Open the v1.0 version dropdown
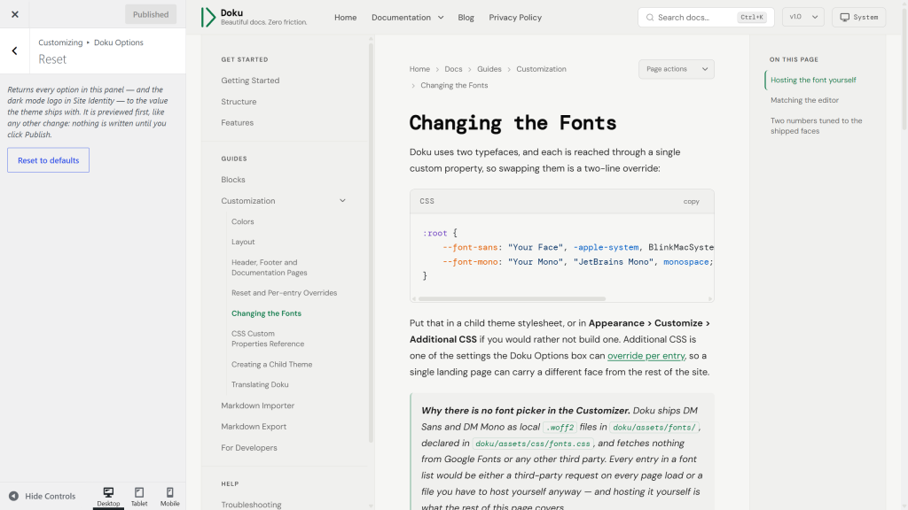Screen dimensions: 908x510 (x=803, y=18)
